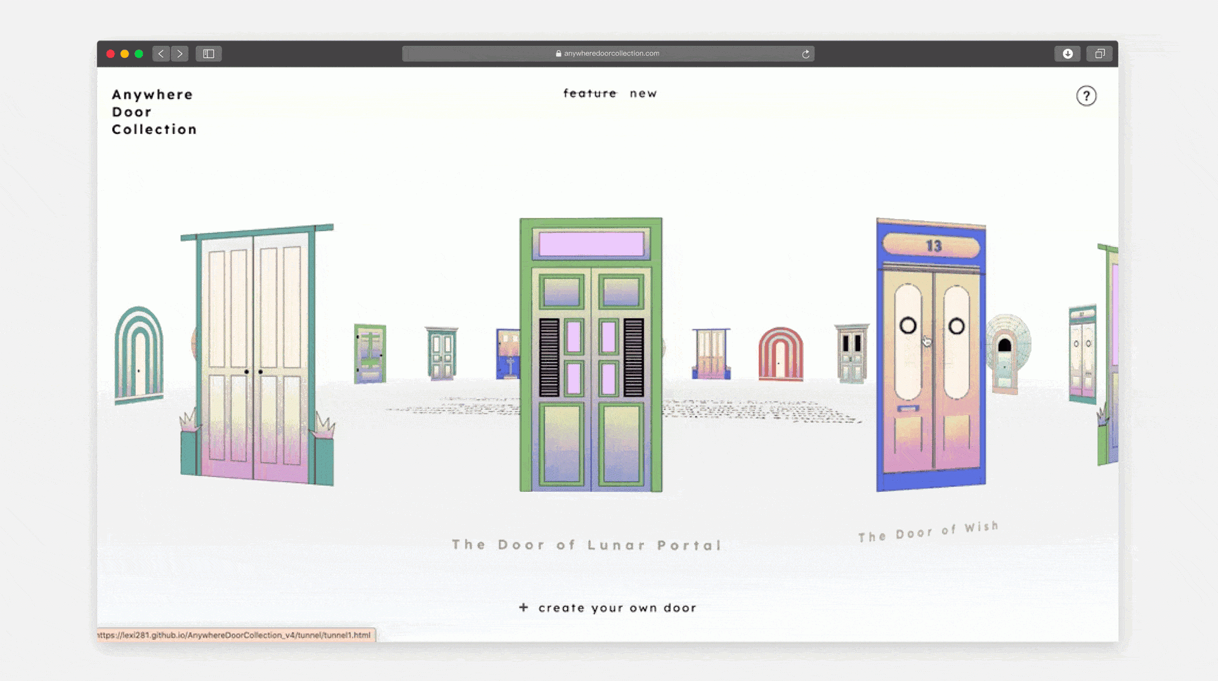
Task: Open the browser downloads icon
Action: pos(1068,54)
